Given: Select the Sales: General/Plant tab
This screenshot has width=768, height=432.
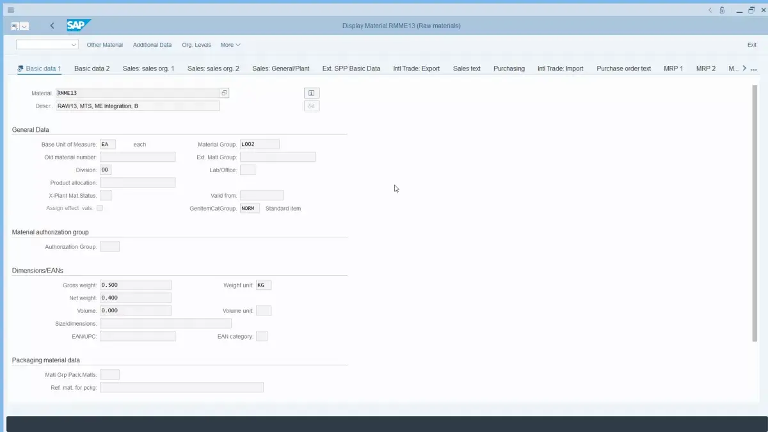Looking at the screenshot, I should tap(281, 68).
